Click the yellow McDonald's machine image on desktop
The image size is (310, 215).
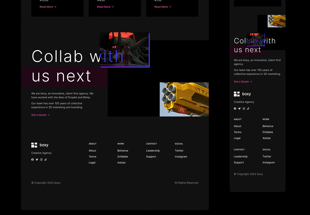pos(184,99)
